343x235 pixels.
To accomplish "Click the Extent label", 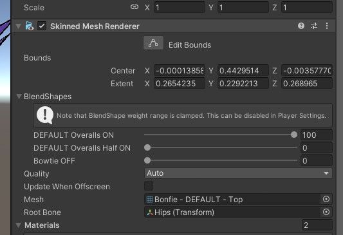I will point(122,83).
